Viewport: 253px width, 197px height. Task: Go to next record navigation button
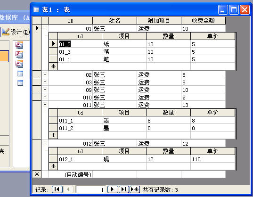(x=113, y=189)
